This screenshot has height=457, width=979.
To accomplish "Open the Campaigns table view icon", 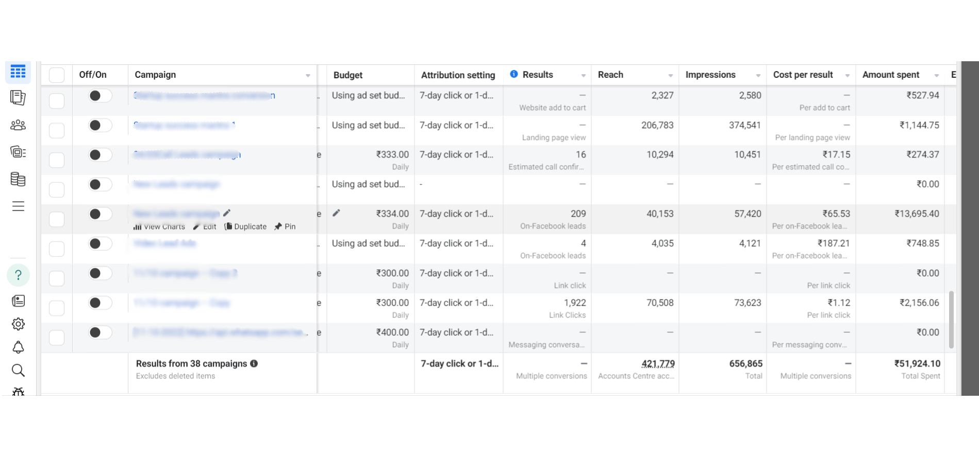I will [x=18, y=72].
